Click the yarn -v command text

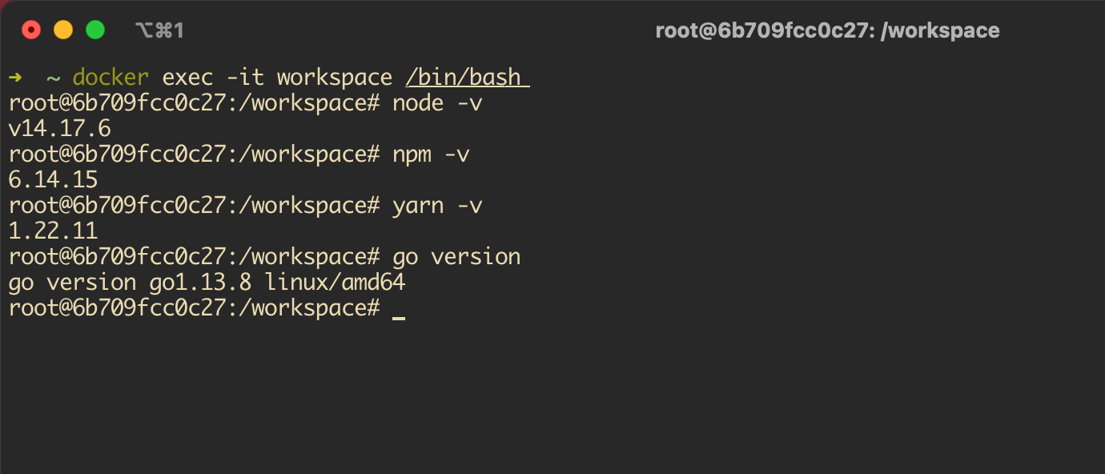[x=438, y=206]
